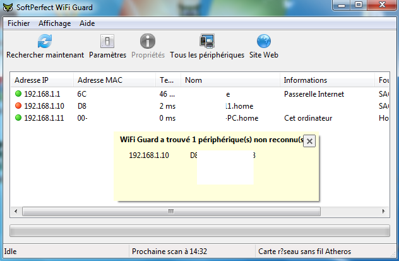Click the Propriétés info icon
This screenshot has width=399, height=261.
[148, 41]
